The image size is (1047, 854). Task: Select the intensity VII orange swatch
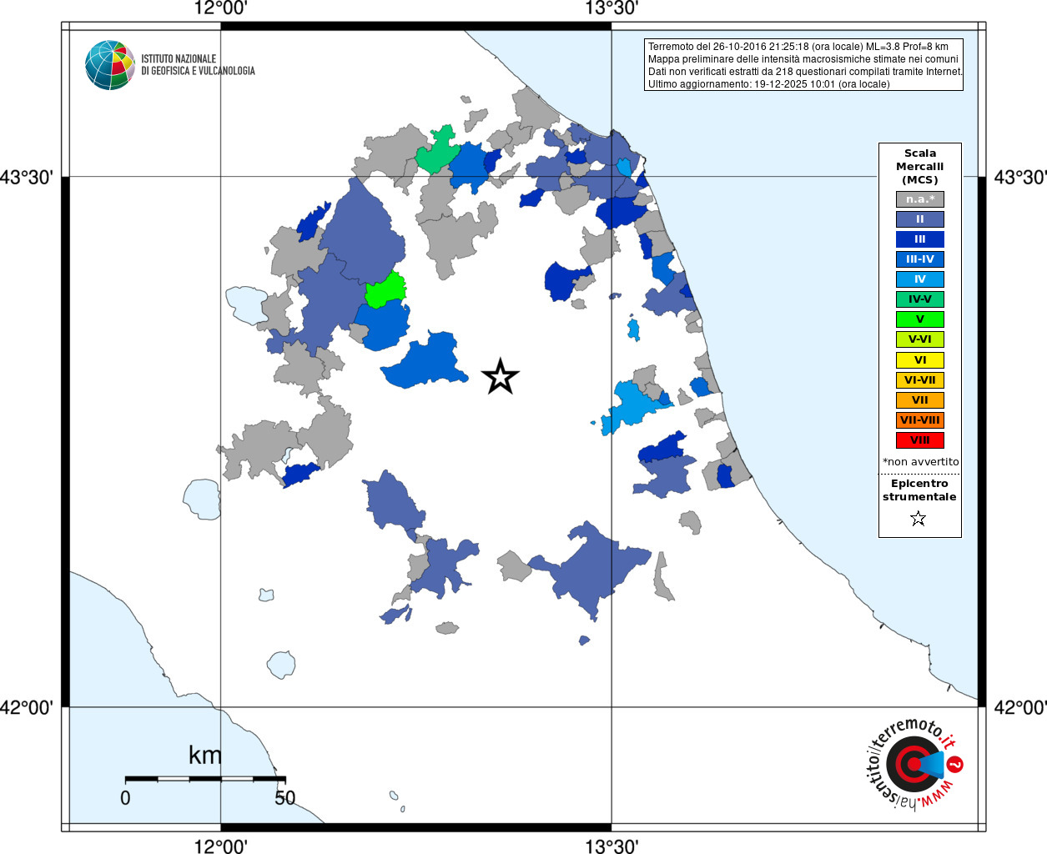coord(920,400)
